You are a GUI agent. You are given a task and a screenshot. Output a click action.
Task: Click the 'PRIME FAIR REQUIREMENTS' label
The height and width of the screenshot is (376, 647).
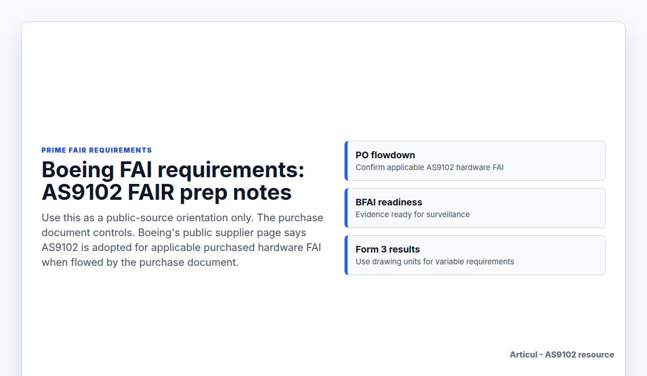click(x=97, y=150)
